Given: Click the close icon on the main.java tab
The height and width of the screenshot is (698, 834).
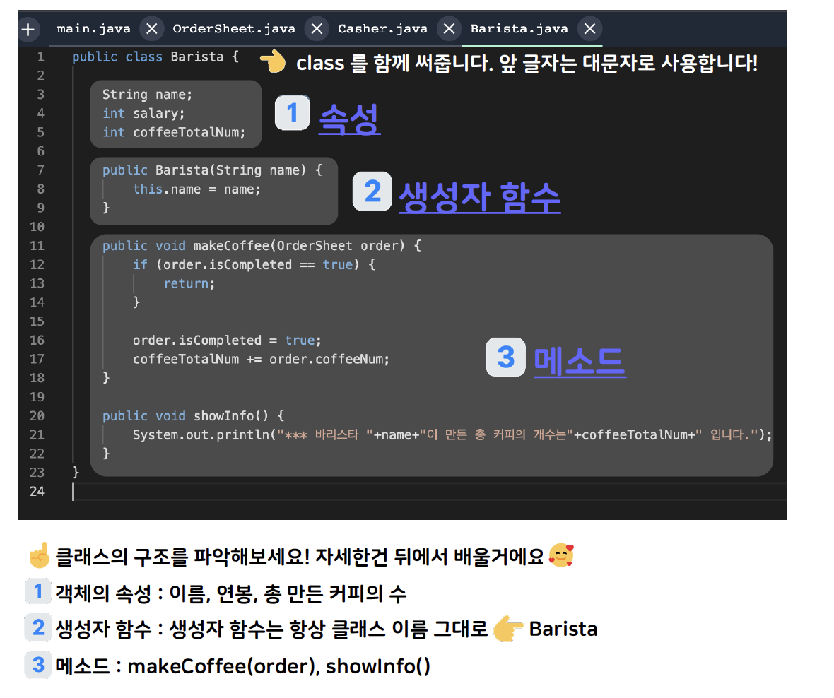Looking at the screenshot, I should coord(151,28).
